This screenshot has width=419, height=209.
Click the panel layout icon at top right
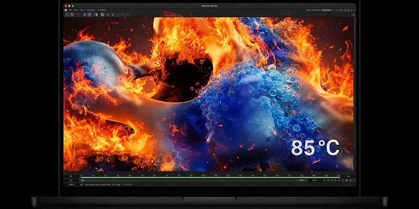point(345,10)
